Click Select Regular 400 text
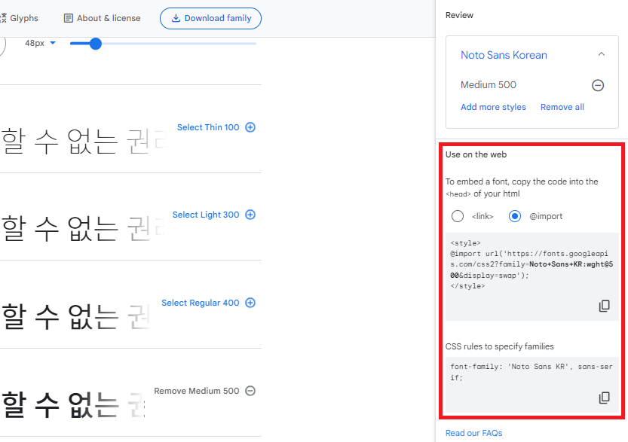The width and height of the screenshot is (628, 442). [201, 303]
